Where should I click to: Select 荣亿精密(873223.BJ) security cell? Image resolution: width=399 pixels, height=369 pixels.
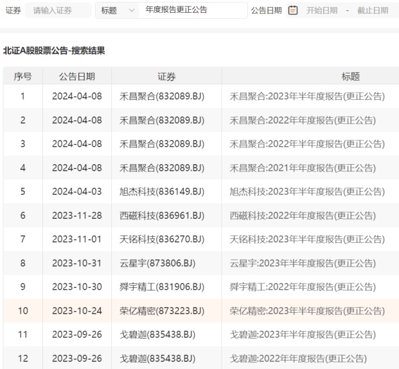[x=162, y=311]
